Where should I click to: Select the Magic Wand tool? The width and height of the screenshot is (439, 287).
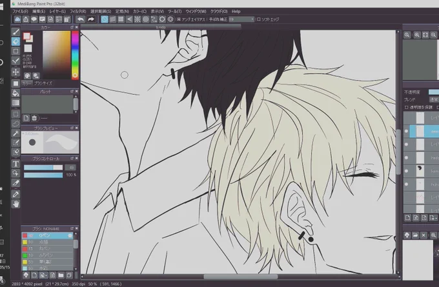point(15,133)
